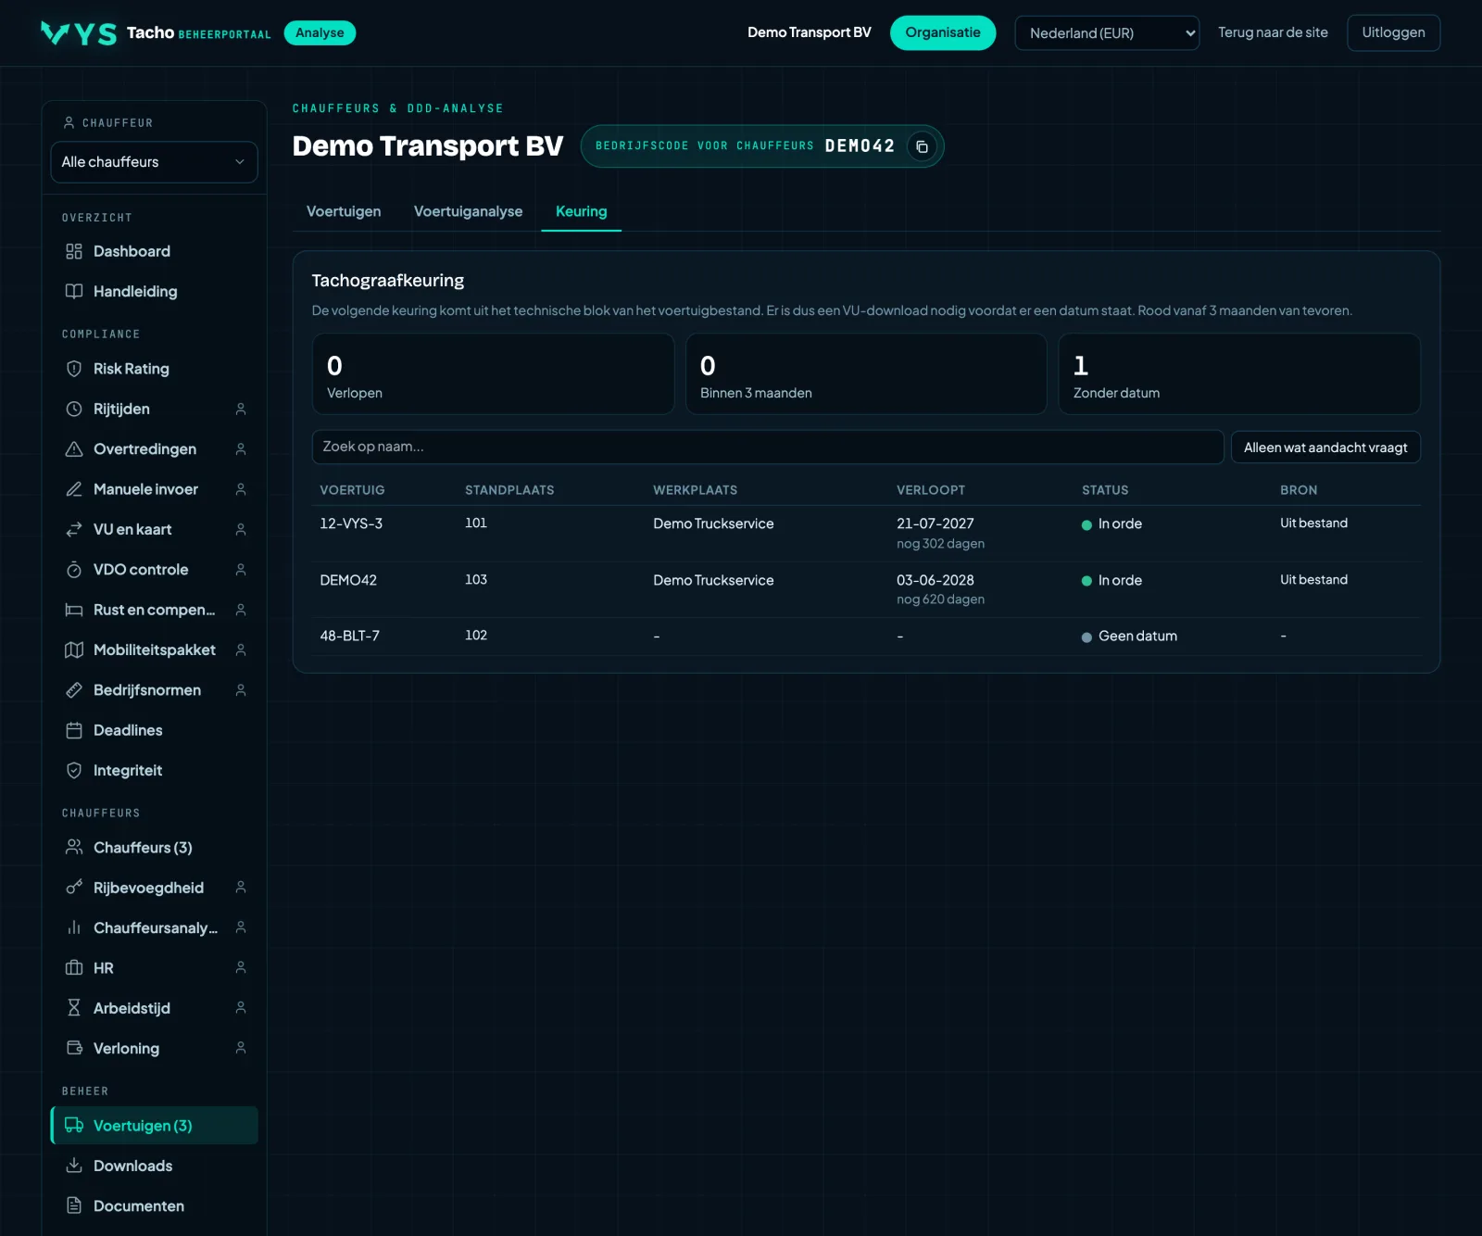Click the Downloads arrow icon
The image size is (1482, 1236).
click(x=74, y=1166)
